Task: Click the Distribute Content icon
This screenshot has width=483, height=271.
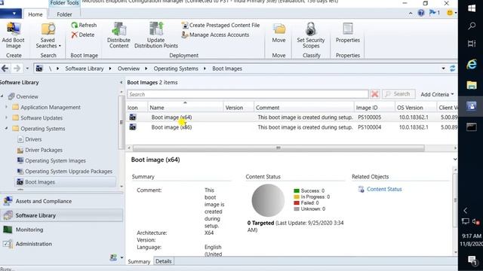Action: pos(119,29)
